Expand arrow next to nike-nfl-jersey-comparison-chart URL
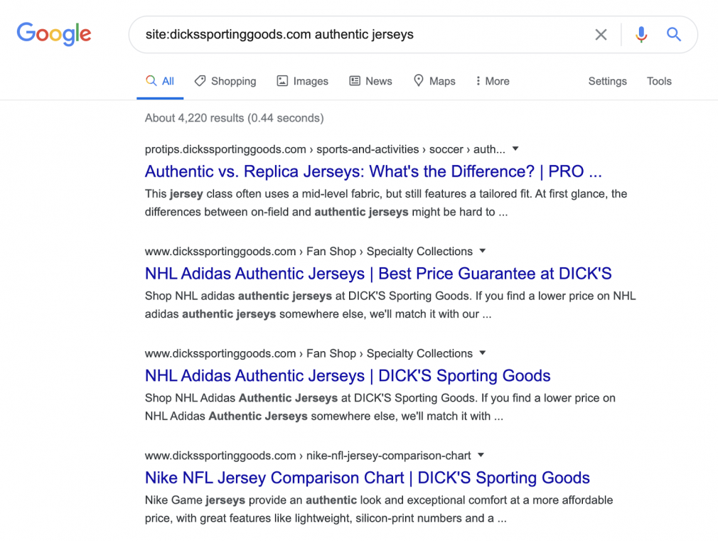 coord(481,456)
